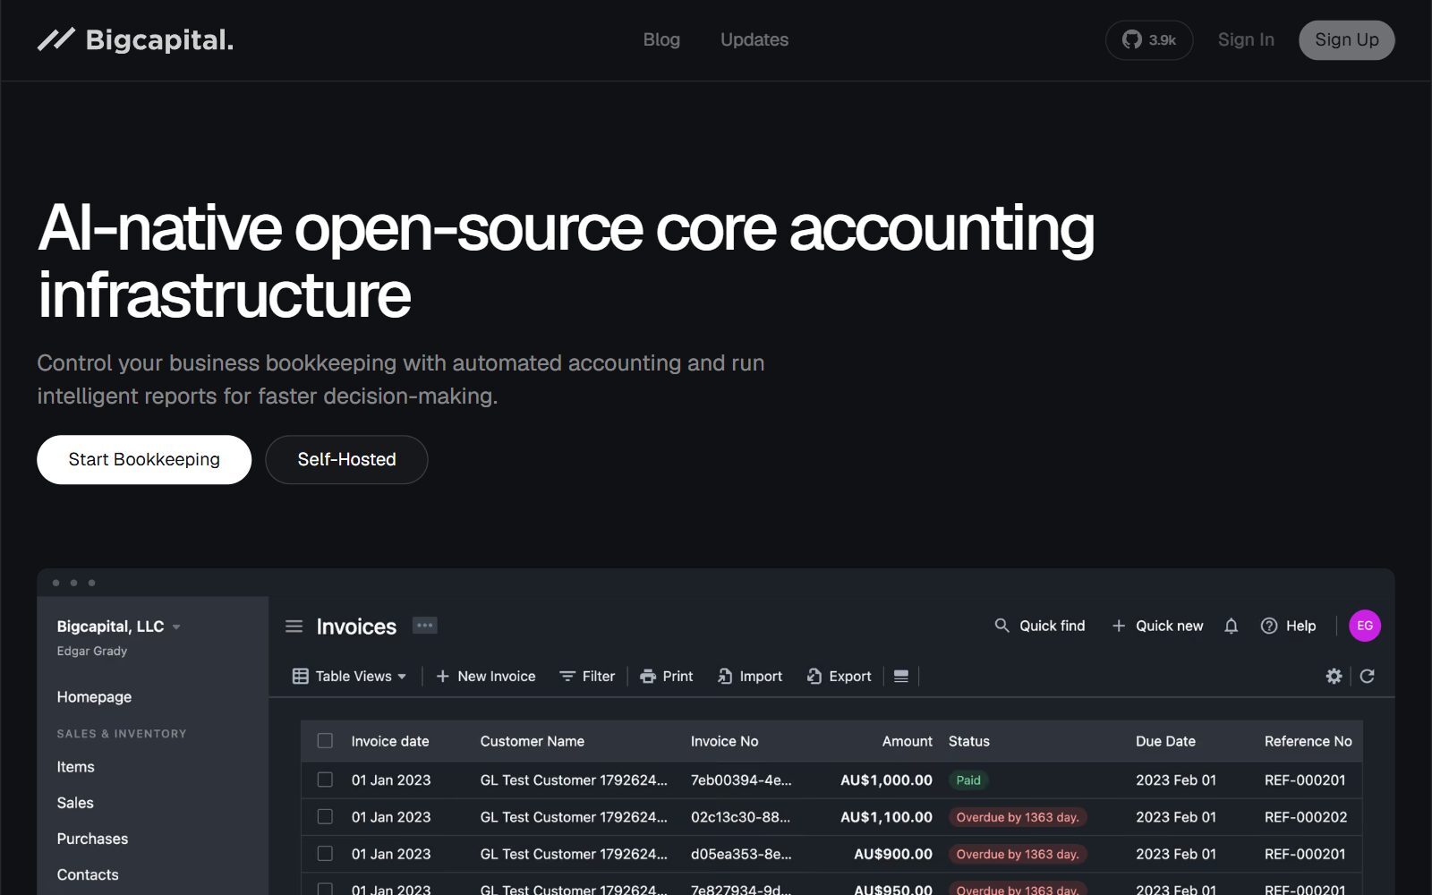Viewport: 1432px width, 895px height.
Task: Open Sales in the sidebar
Action: (75, 803)
